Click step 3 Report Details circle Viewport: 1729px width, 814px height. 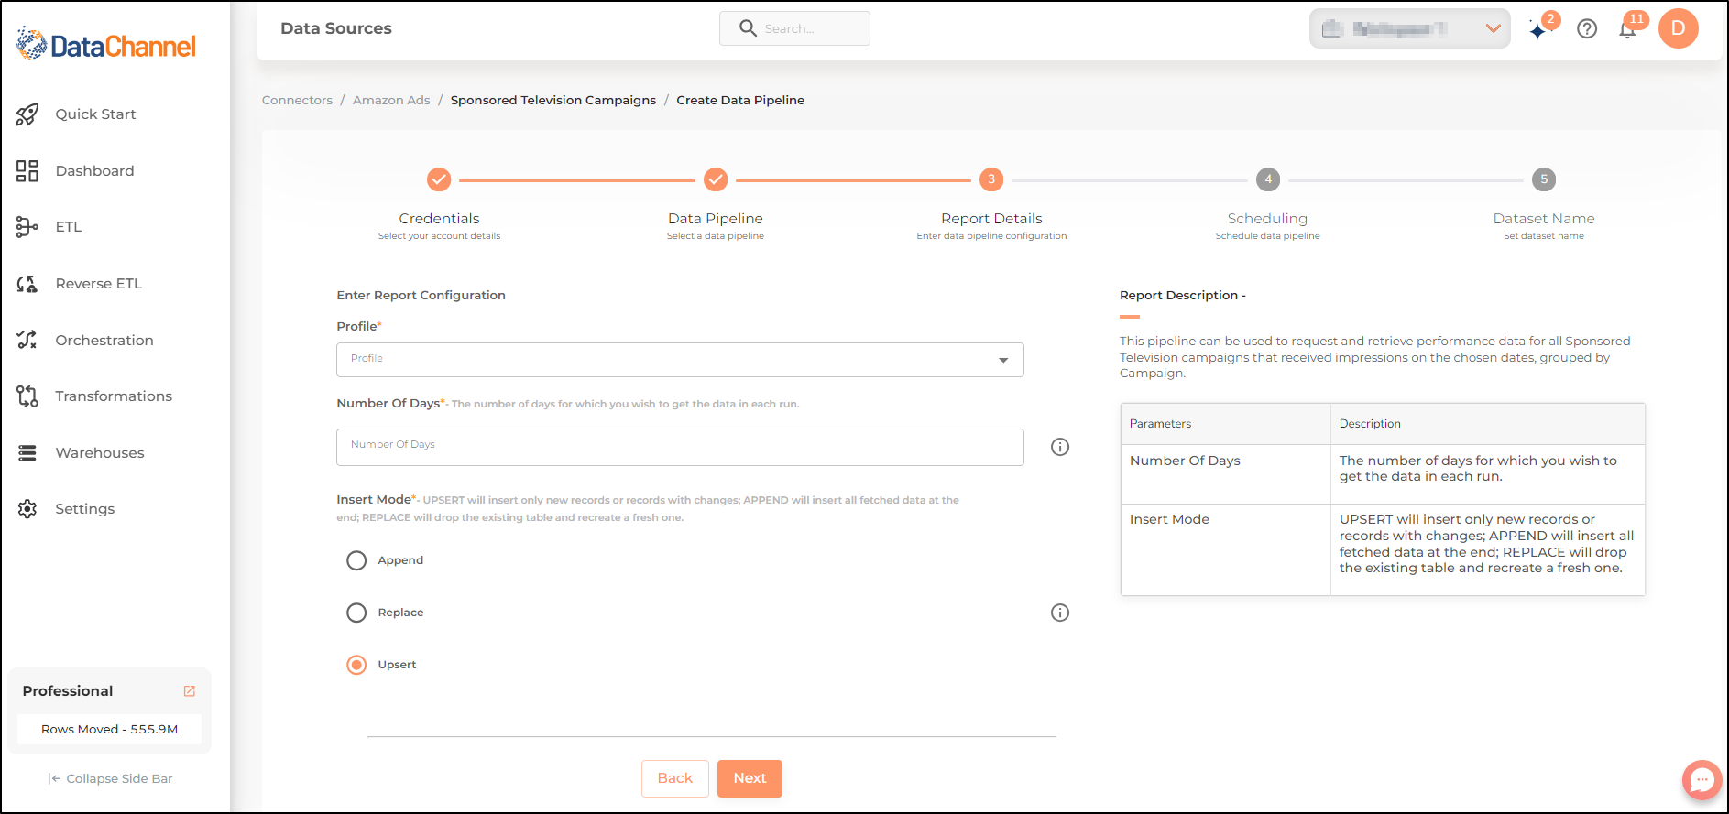tap(991, 179)
